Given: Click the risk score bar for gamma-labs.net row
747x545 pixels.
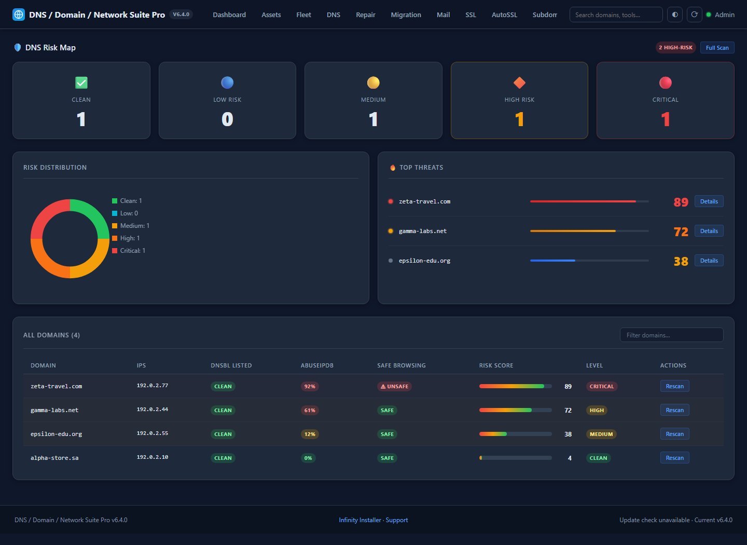Looking at the screenshot, I should click(x=515, y=410).
